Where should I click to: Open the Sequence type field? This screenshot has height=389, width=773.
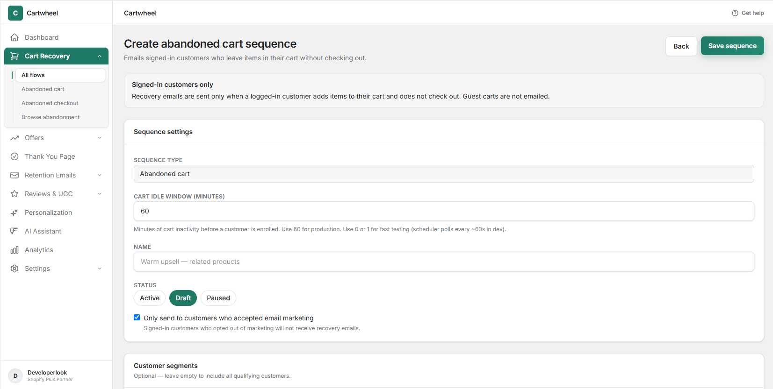pos(444,174)
